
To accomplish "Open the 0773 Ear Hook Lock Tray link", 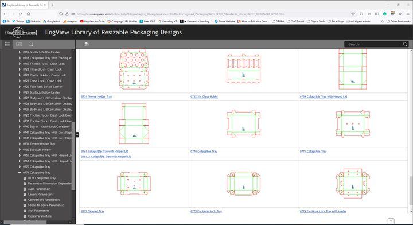I will coord(206,211).
